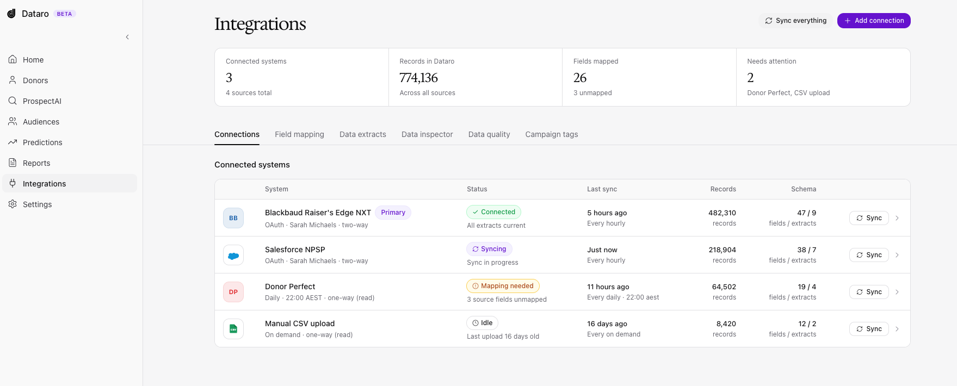
Task: Click '3 source fields unmapped' text
Action: (x=507, y=300)
